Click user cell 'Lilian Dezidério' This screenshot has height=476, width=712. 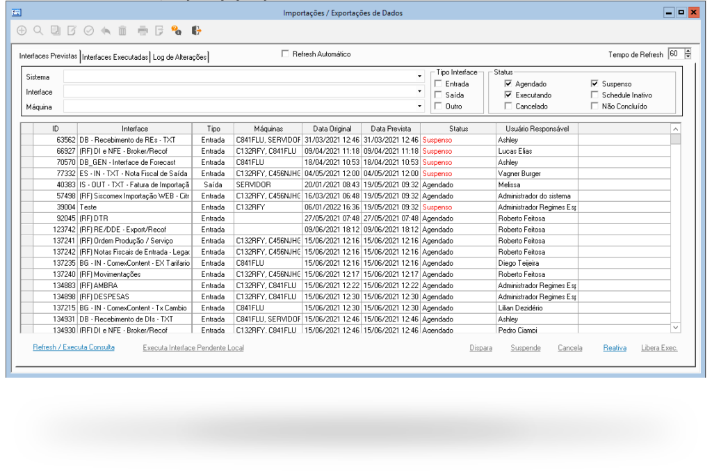[537, 308]
